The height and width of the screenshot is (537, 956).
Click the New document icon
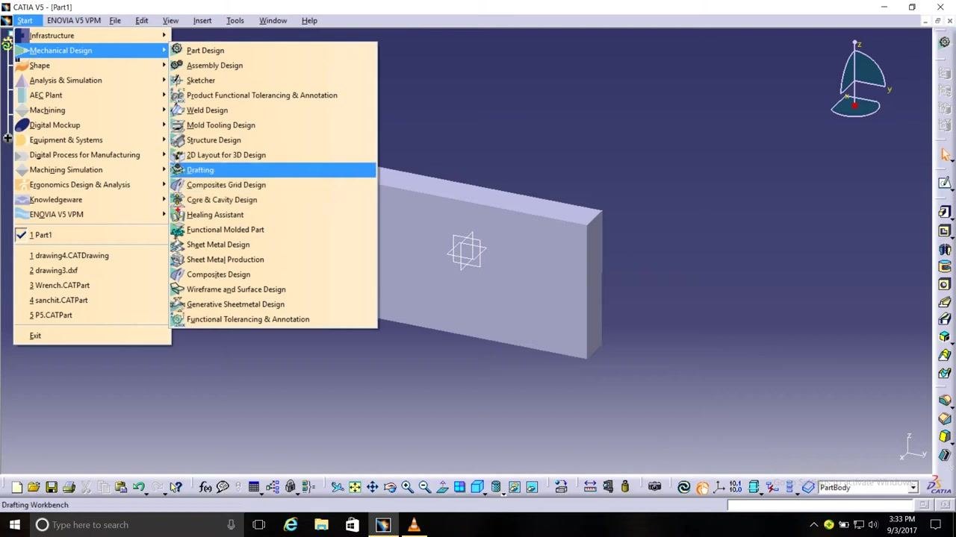(x=16, y=487)
